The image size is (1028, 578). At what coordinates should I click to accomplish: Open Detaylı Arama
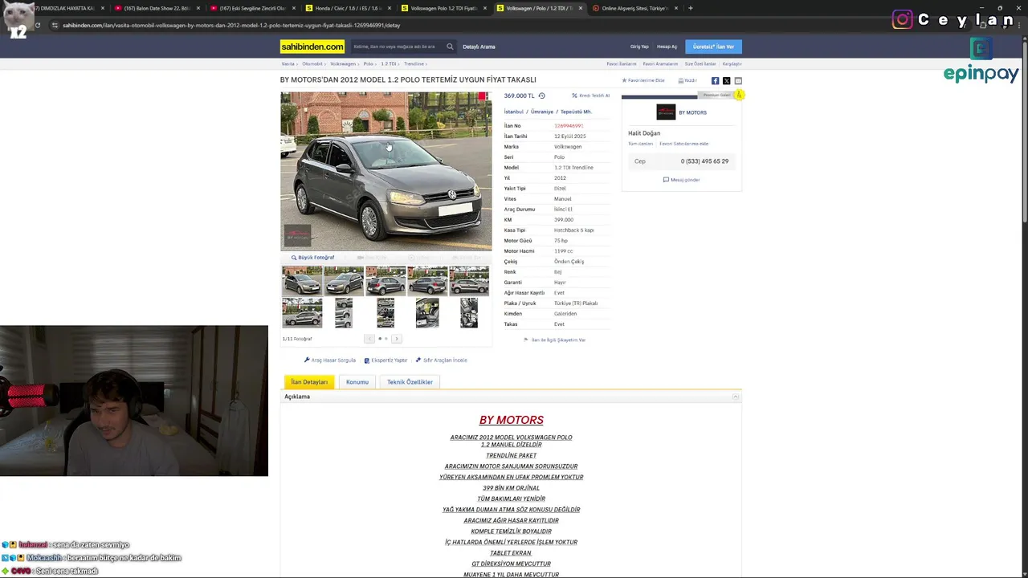(x=479, y=47)
